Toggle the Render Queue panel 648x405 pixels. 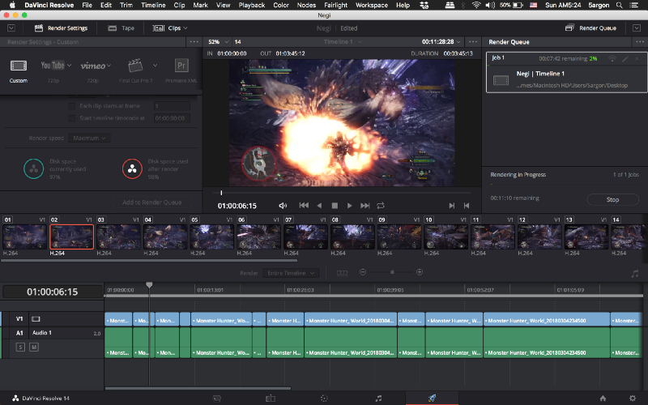click(x=590, y=28)
